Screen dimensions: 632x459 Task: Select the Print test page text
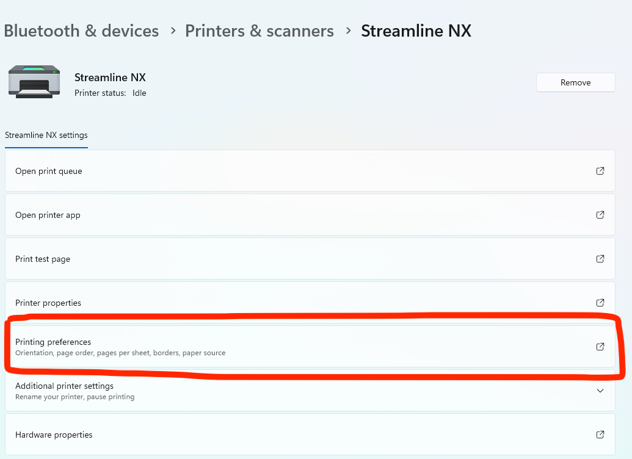(x=43, y=259)
